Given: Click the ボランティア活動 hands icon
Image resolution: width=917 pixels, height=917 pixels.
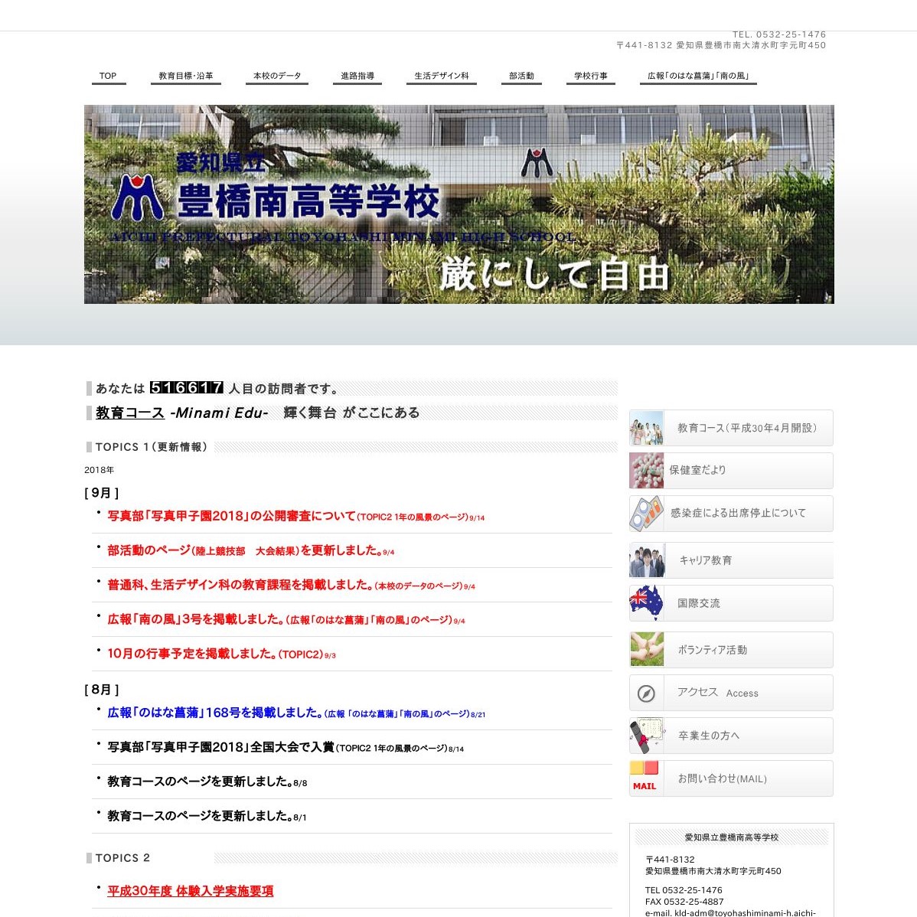Looking at the screenshot, I should pyautogui.click(x=646, y=650).
